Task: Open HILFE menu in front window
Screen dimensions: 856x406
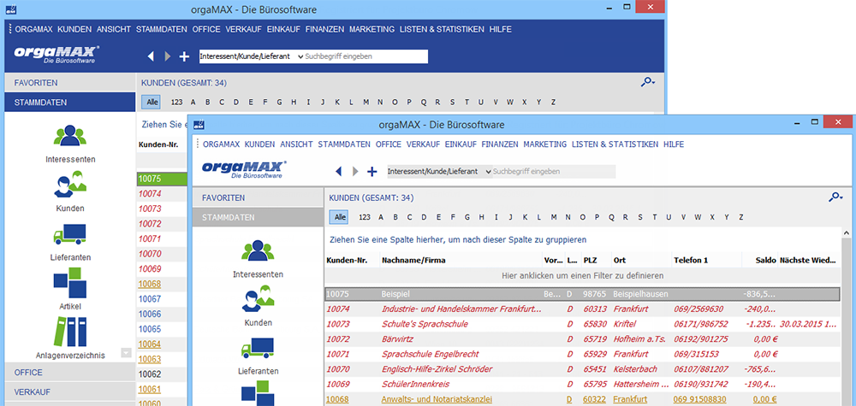Action: tap(674, 144)
